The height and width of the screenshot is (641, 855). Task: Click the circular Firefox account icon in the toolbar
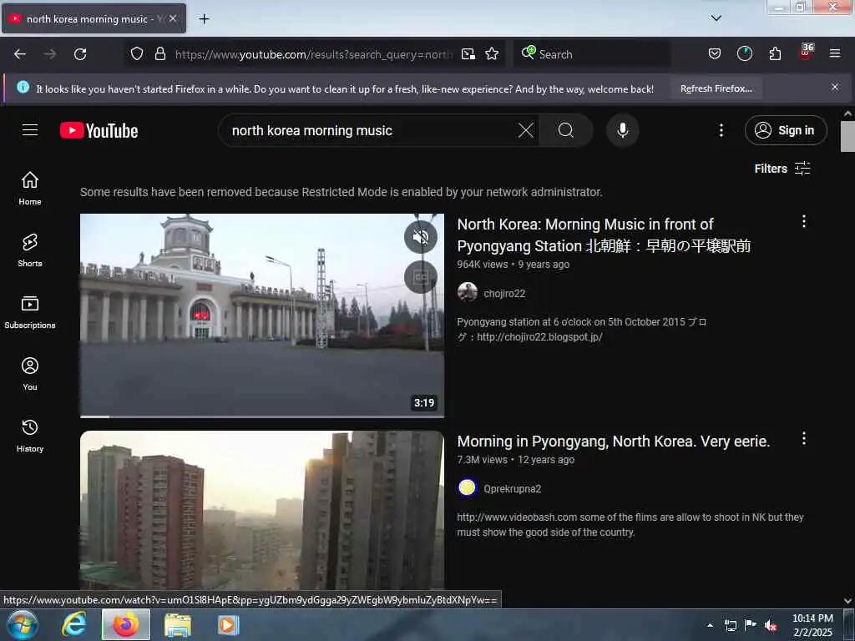(744, 53)
